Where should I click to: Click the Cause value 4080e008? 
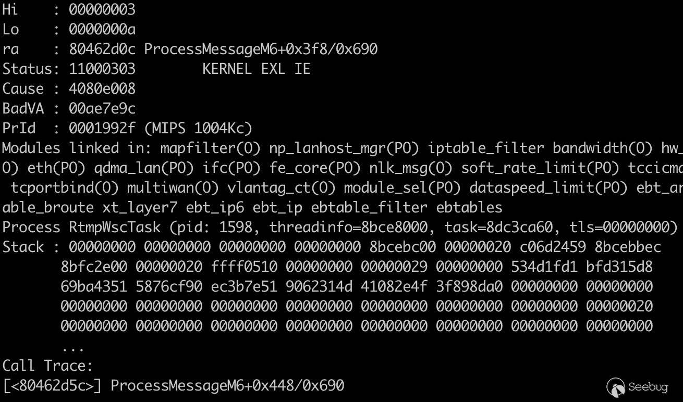[x=102, y=89]
